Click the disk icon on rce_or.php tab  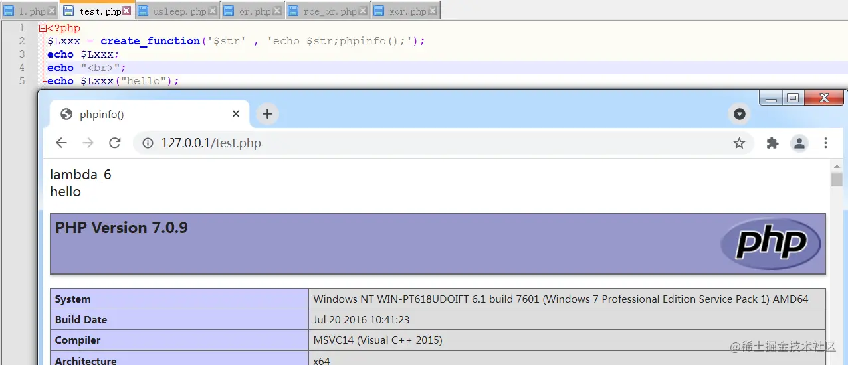tap(294, 11)
